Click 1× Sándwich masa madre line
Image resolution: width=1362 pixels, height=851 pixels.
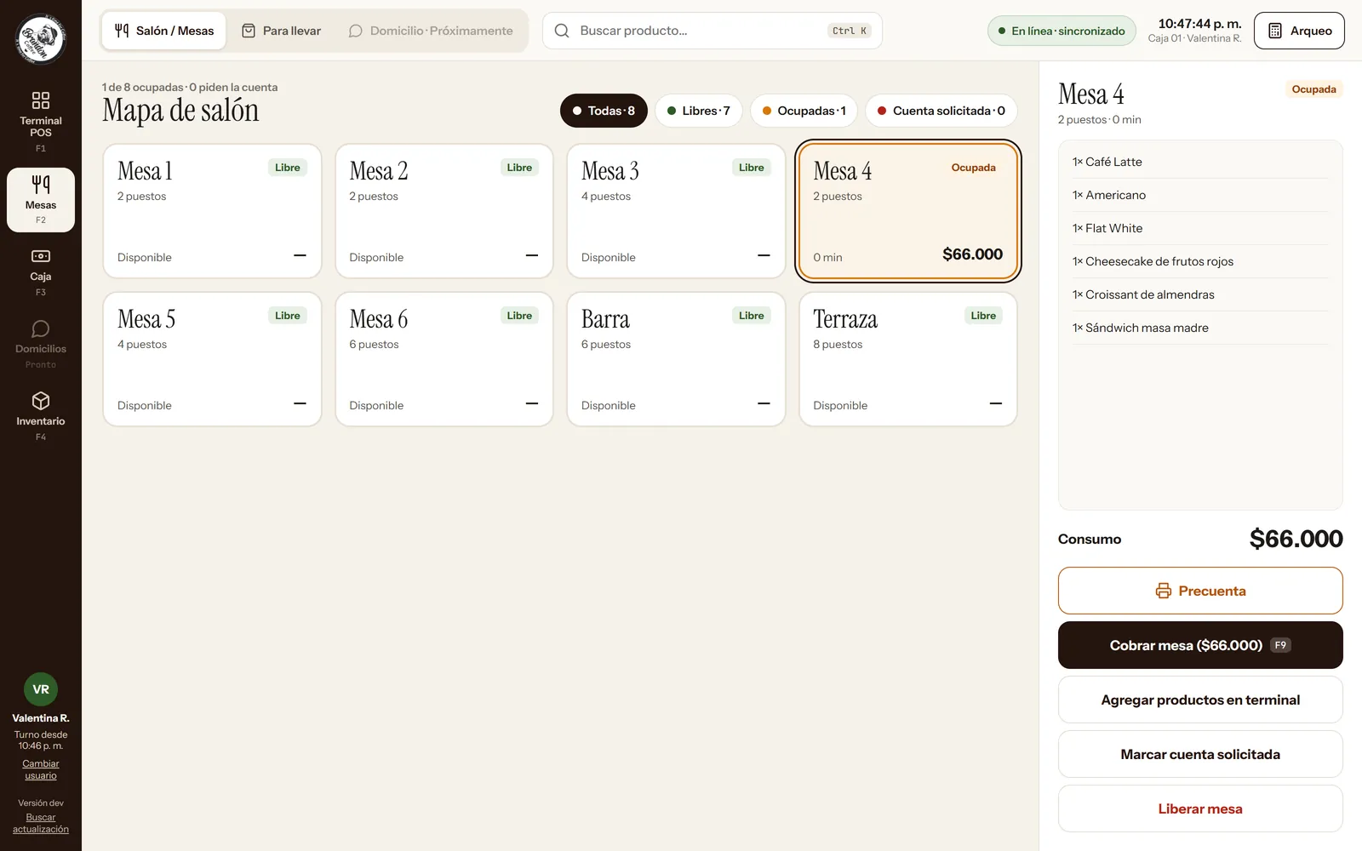(x=1200, y=328)
